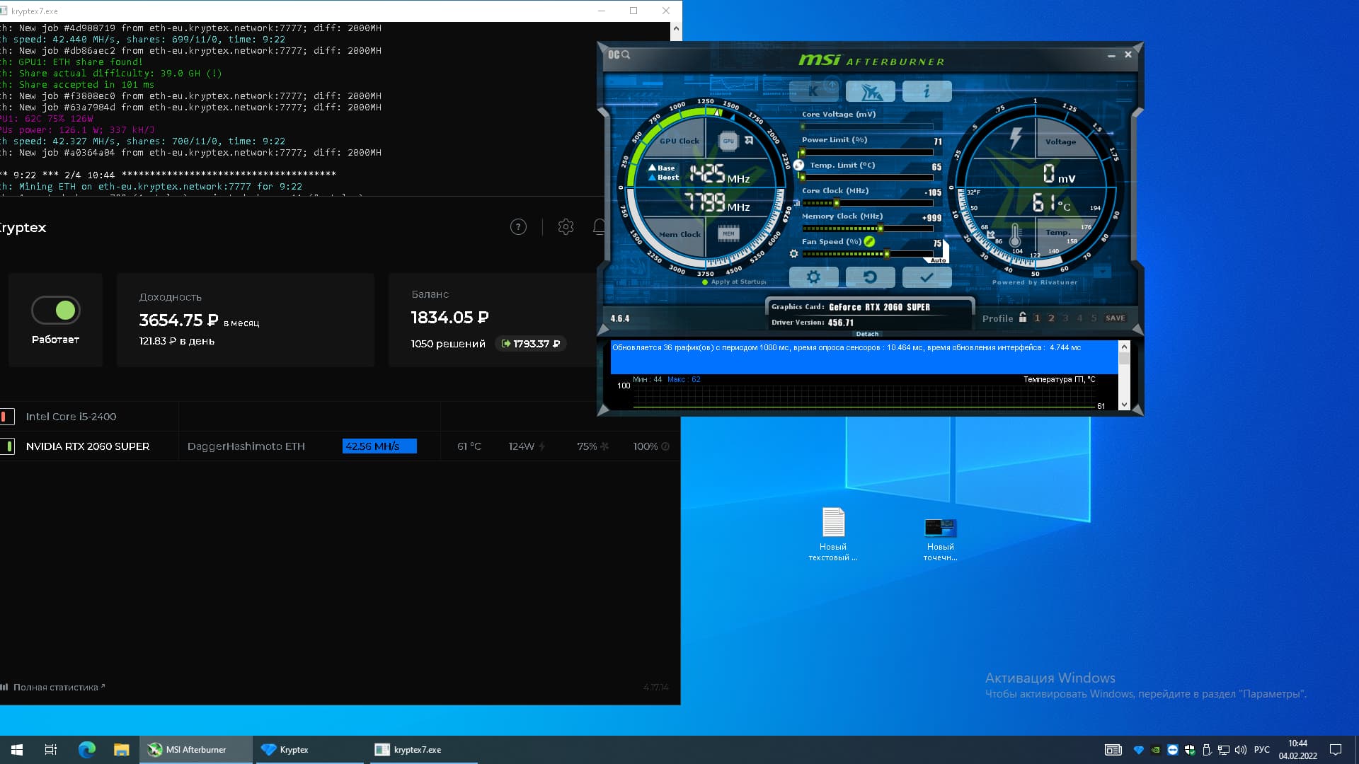Click the MEM chip icon in gauge
The width and height of the screenshot is (1359, 764).
click(728, 233)
